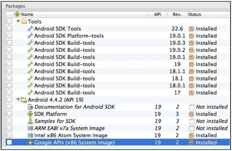Select checkbox for SDK Platform
The height and width of the screenshot is (151, 232).
click(9, 114)
